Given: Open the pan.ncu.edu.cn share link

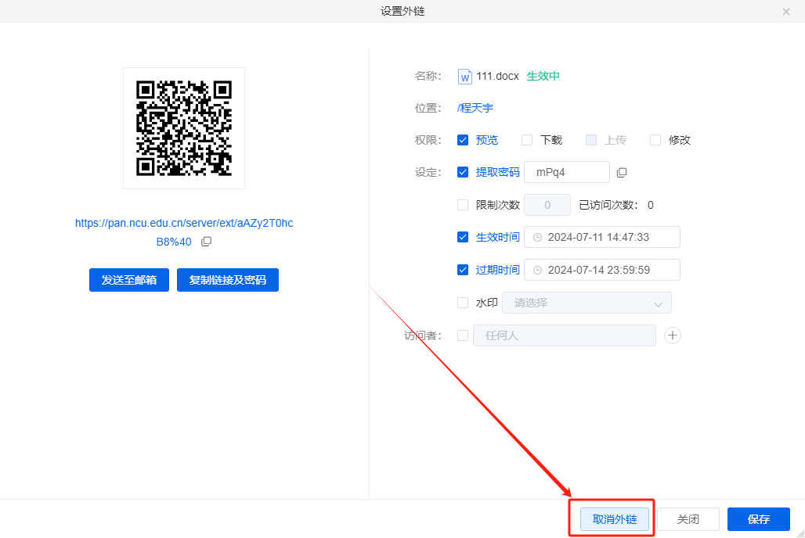Looking at the screenshot, I should click(x=184, y=232).
